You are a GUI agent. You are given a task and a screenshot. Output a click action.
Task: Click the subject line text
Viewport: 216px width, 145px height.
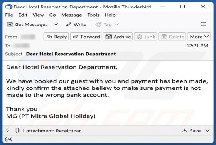point(71,54)
